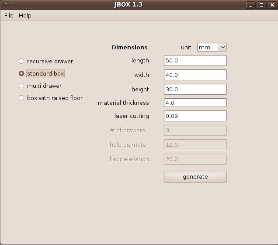278x245 pixels.
Task: Open the Help menu
Action: tap(25, 15)
